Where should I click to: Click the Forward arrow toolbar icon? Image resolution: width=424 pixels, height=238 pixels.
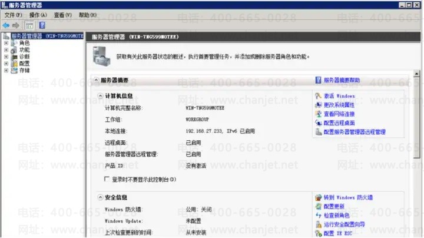point(16,25)
